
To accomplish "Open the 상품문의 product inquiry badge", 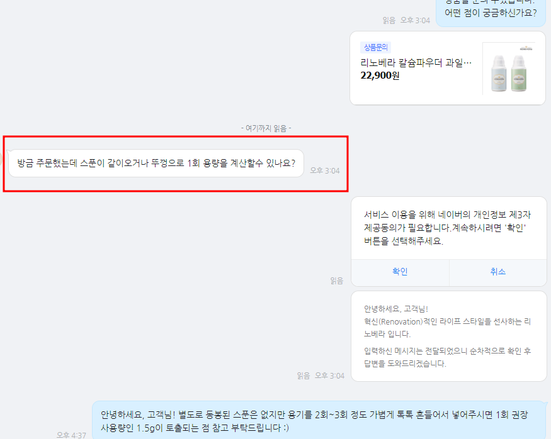I will tap(375, 48).
